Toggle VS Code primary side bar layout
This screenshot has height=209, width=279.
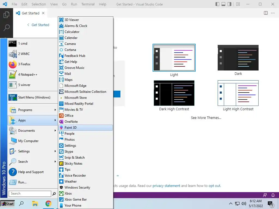(217, 4)
